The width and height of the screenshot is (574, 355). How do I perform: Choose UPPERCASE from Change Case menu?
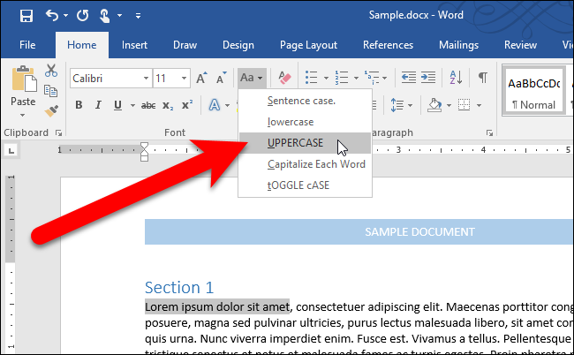click(295, 143)
